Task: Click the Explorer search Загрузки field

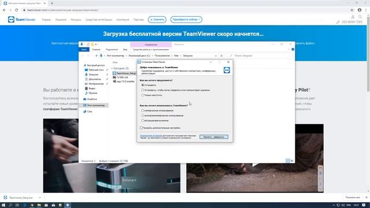Action: 260,55
